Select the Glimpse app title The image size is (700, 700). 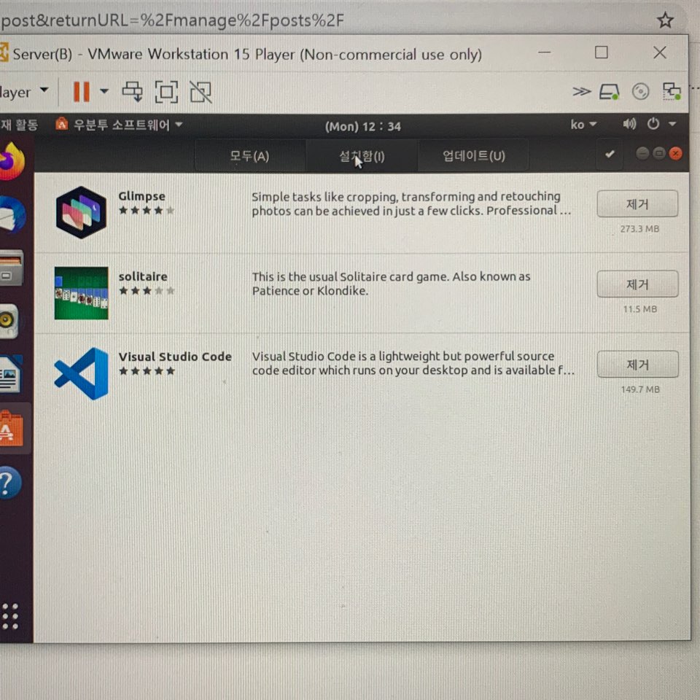point(141,196)
